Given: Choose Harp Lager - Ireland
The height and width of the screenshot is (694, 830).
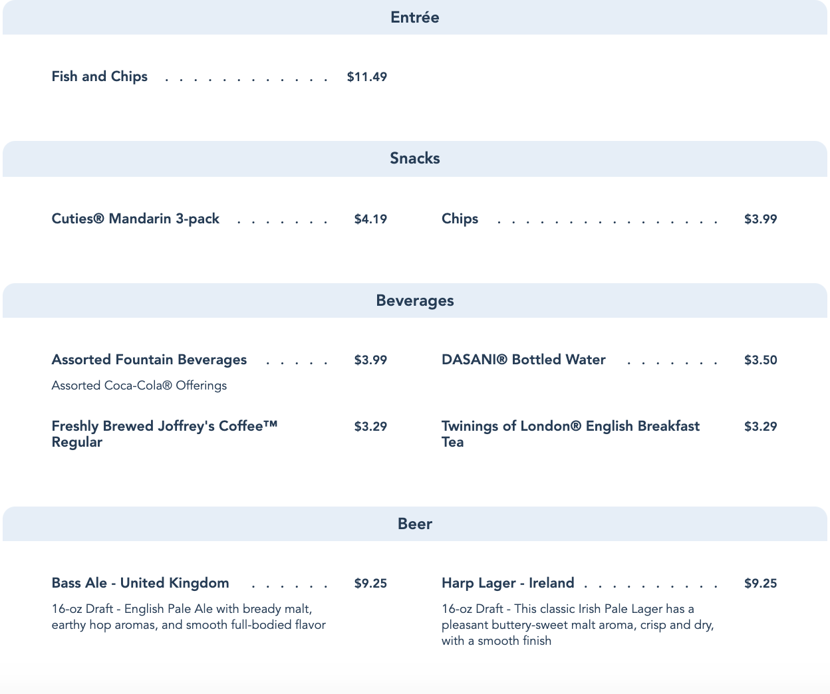Looking at the screenshot, I should coord(507,583).
